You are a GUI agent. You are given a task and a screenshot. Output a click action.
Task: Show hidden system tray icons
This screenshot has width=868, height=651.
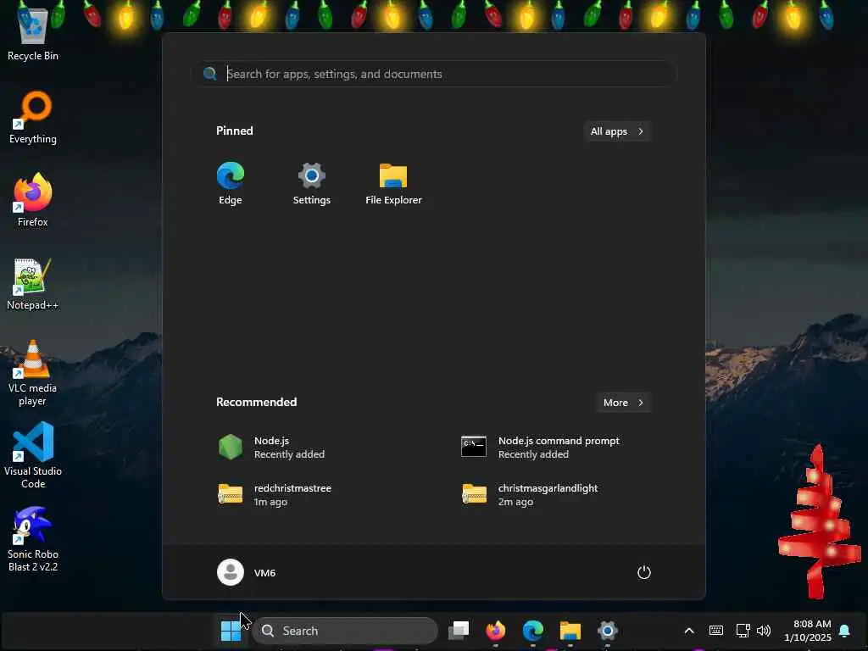688,631
